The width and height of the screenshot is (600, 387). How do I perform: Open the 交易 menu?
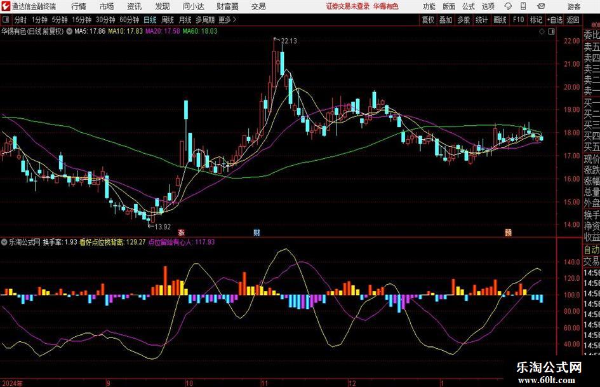click(x=258, y=6)
